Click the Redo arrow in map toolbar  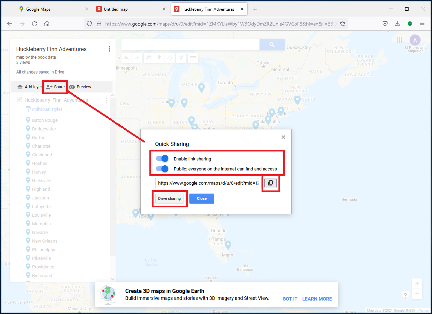coord(137,58)
